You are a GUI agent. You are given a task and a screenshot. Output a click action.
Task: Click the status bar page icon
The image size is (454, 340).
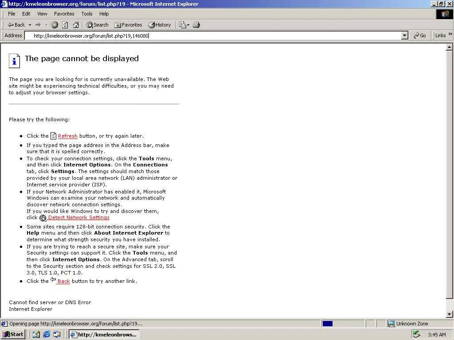4,324
